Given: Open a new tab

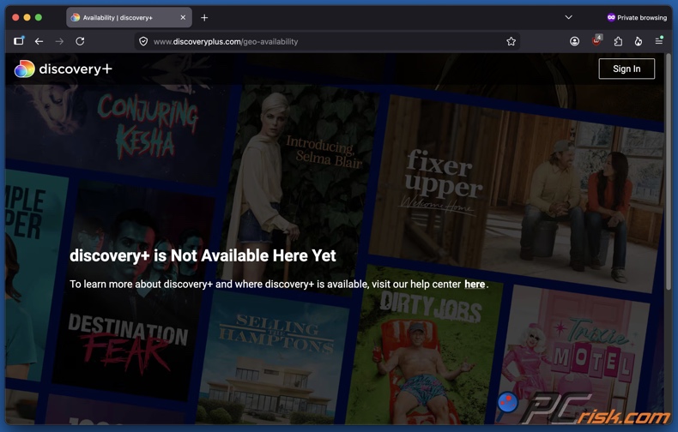Looking at the screenshot, I should pyautogui.click(x=204, y=18).
